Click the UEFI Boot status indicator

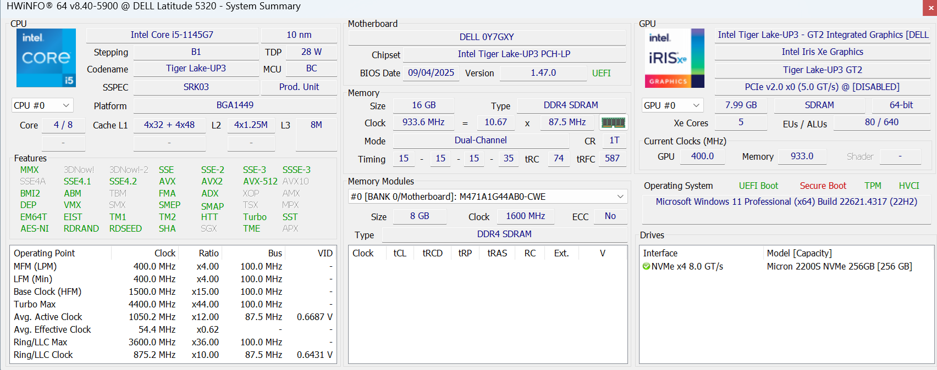tap(758, 186)
